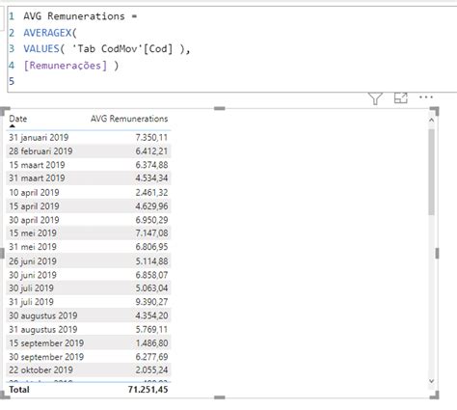Click the bottom-right corner handle of the visual
This screenshot has width=457, height=410.
[x=435, y=395]
